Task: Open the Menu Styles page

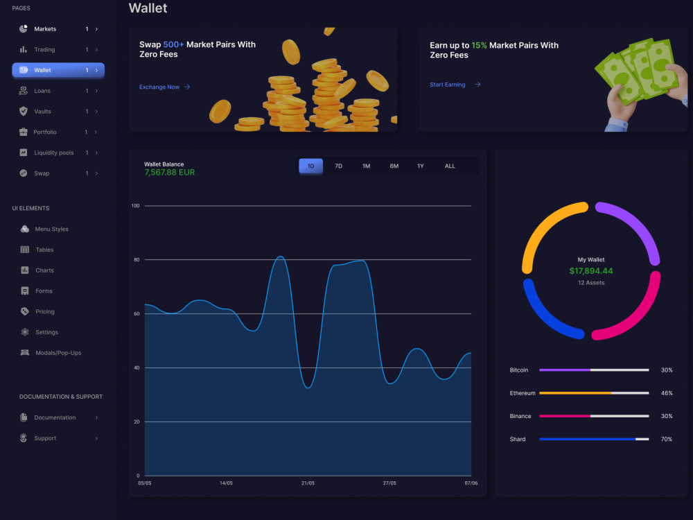Action: (52, 229)
